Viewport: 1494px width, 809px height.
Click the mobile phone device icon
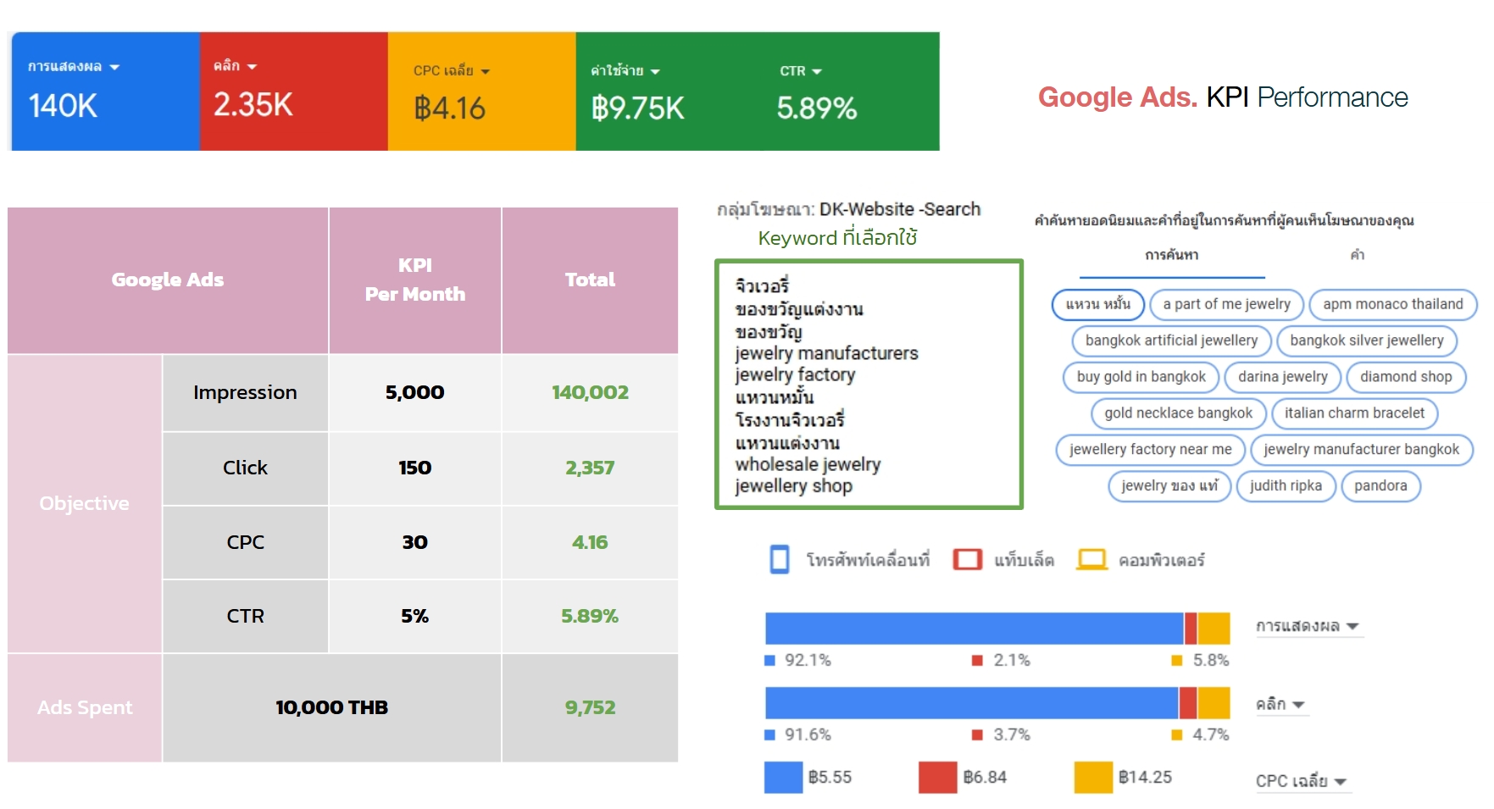click(x=779, y=560)
